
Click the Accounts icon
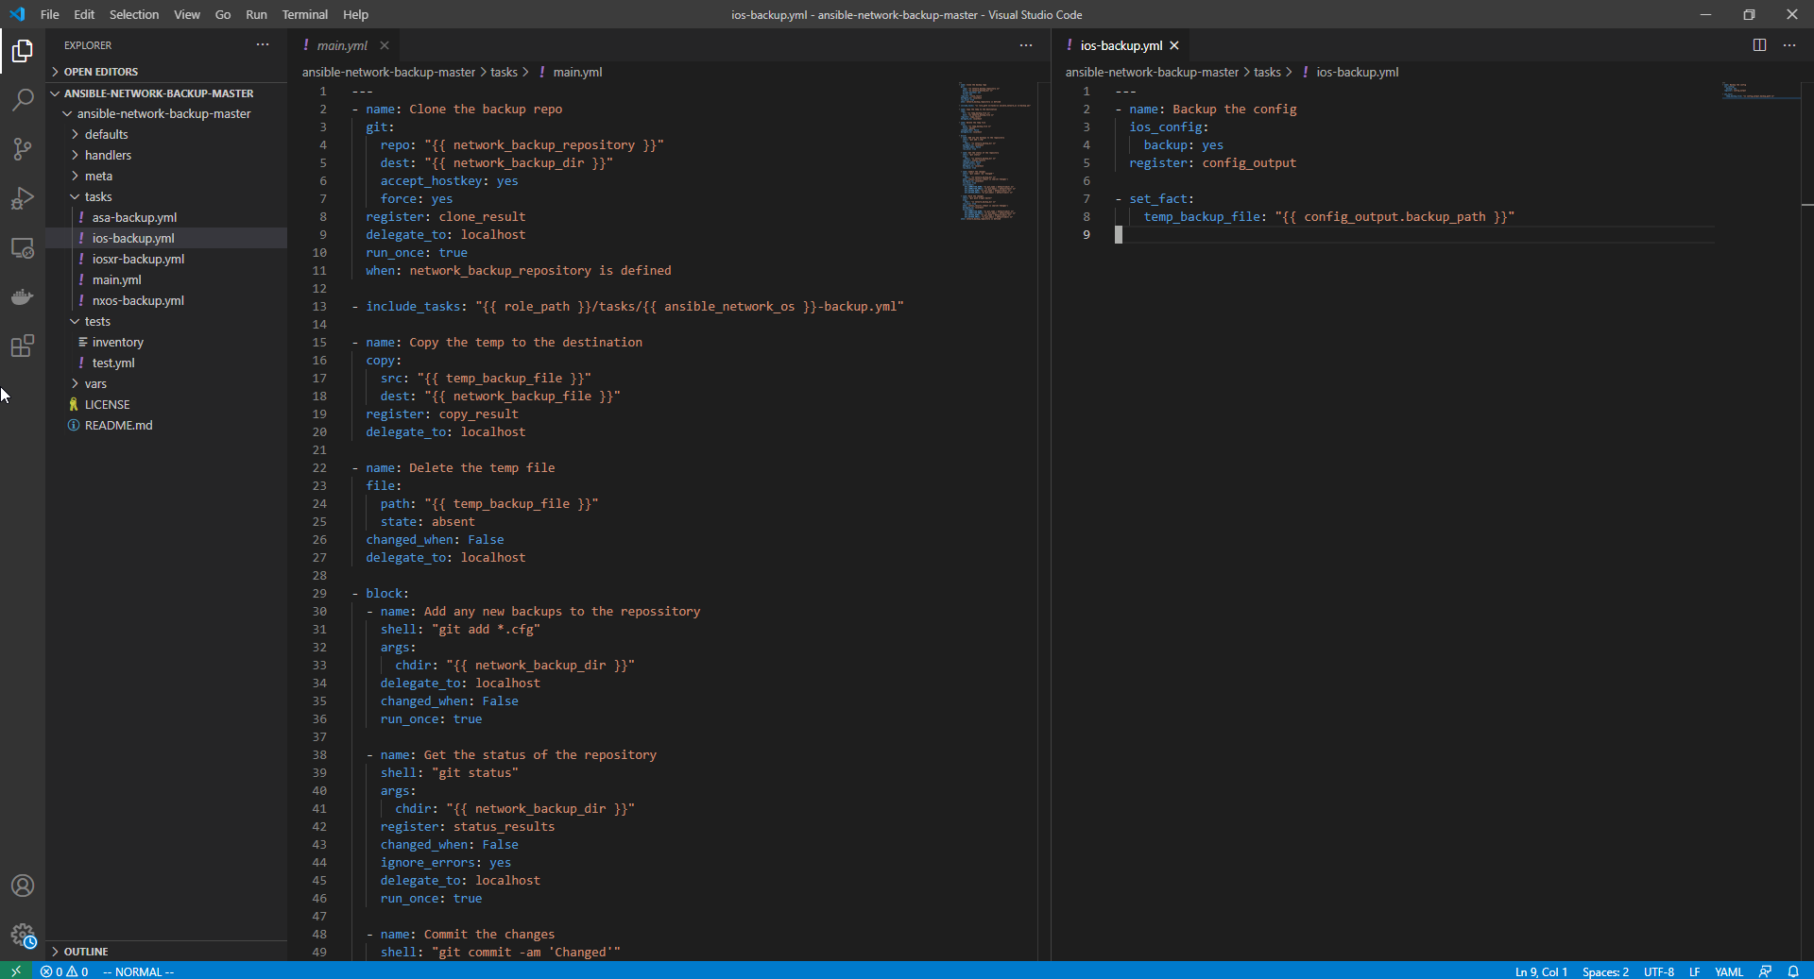[23, 886]
